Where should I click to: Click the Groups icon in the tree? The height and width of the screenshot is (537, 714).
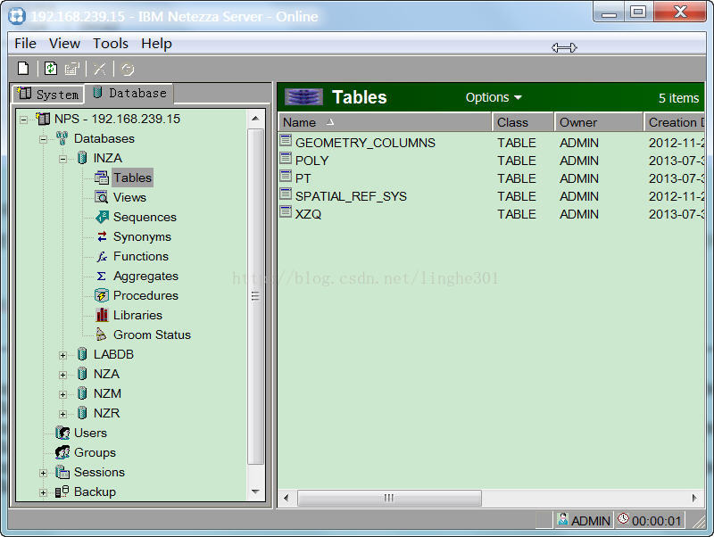click(x=62, y=452)
